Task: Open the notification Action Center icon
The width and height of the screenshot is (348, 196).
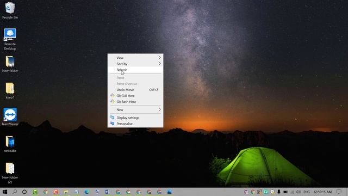Action: point(339,192)
